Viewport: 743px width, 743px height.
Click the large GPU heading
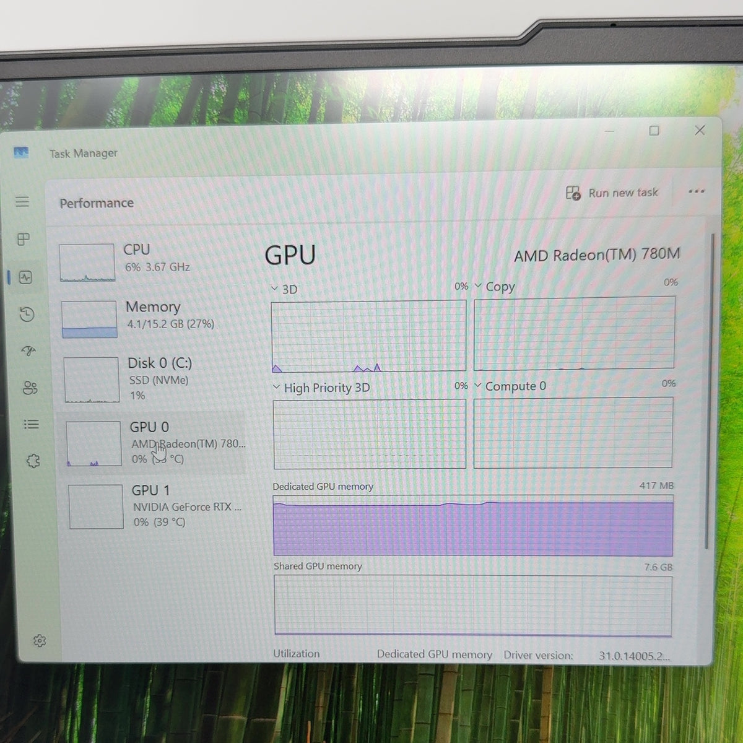[290, 255]
